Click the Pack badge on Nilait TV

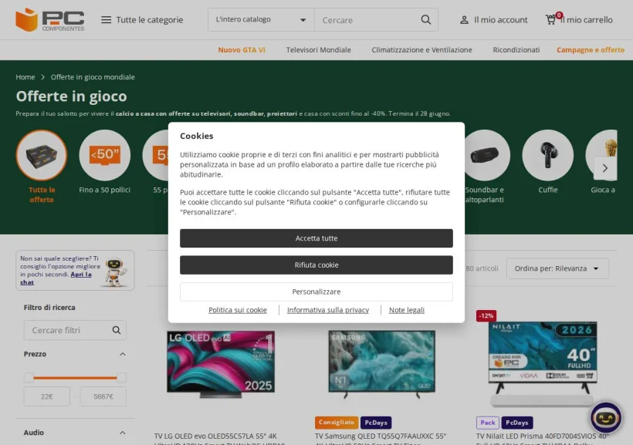(x=488, y=423)
